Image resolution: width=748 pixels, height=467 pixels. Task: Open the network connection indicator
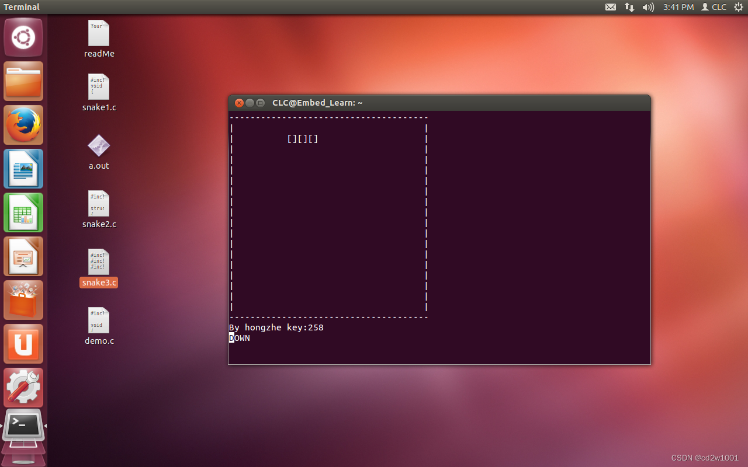629,7
